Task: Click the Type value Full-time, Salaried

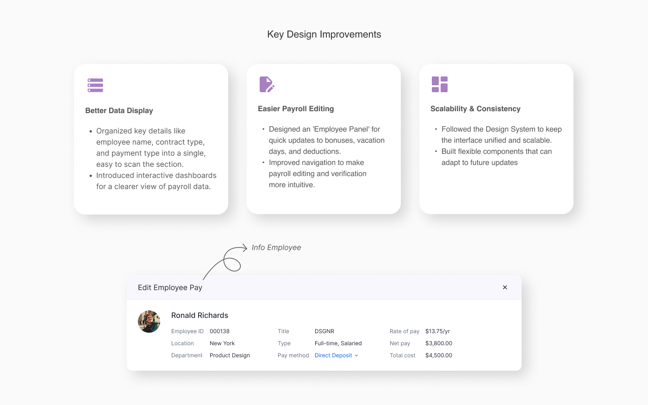Action: [x=338, y=343]
